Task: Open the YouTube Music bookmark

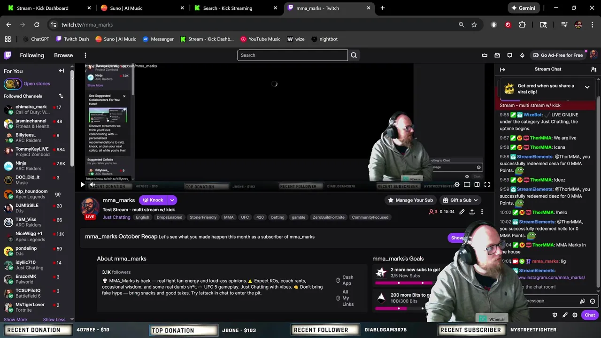Action: pos(260,39)
